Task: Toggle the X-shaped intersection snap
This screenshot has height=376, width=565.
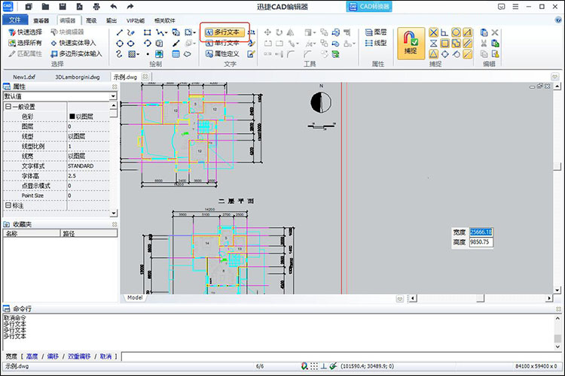Action: click(x=433, y=33)
